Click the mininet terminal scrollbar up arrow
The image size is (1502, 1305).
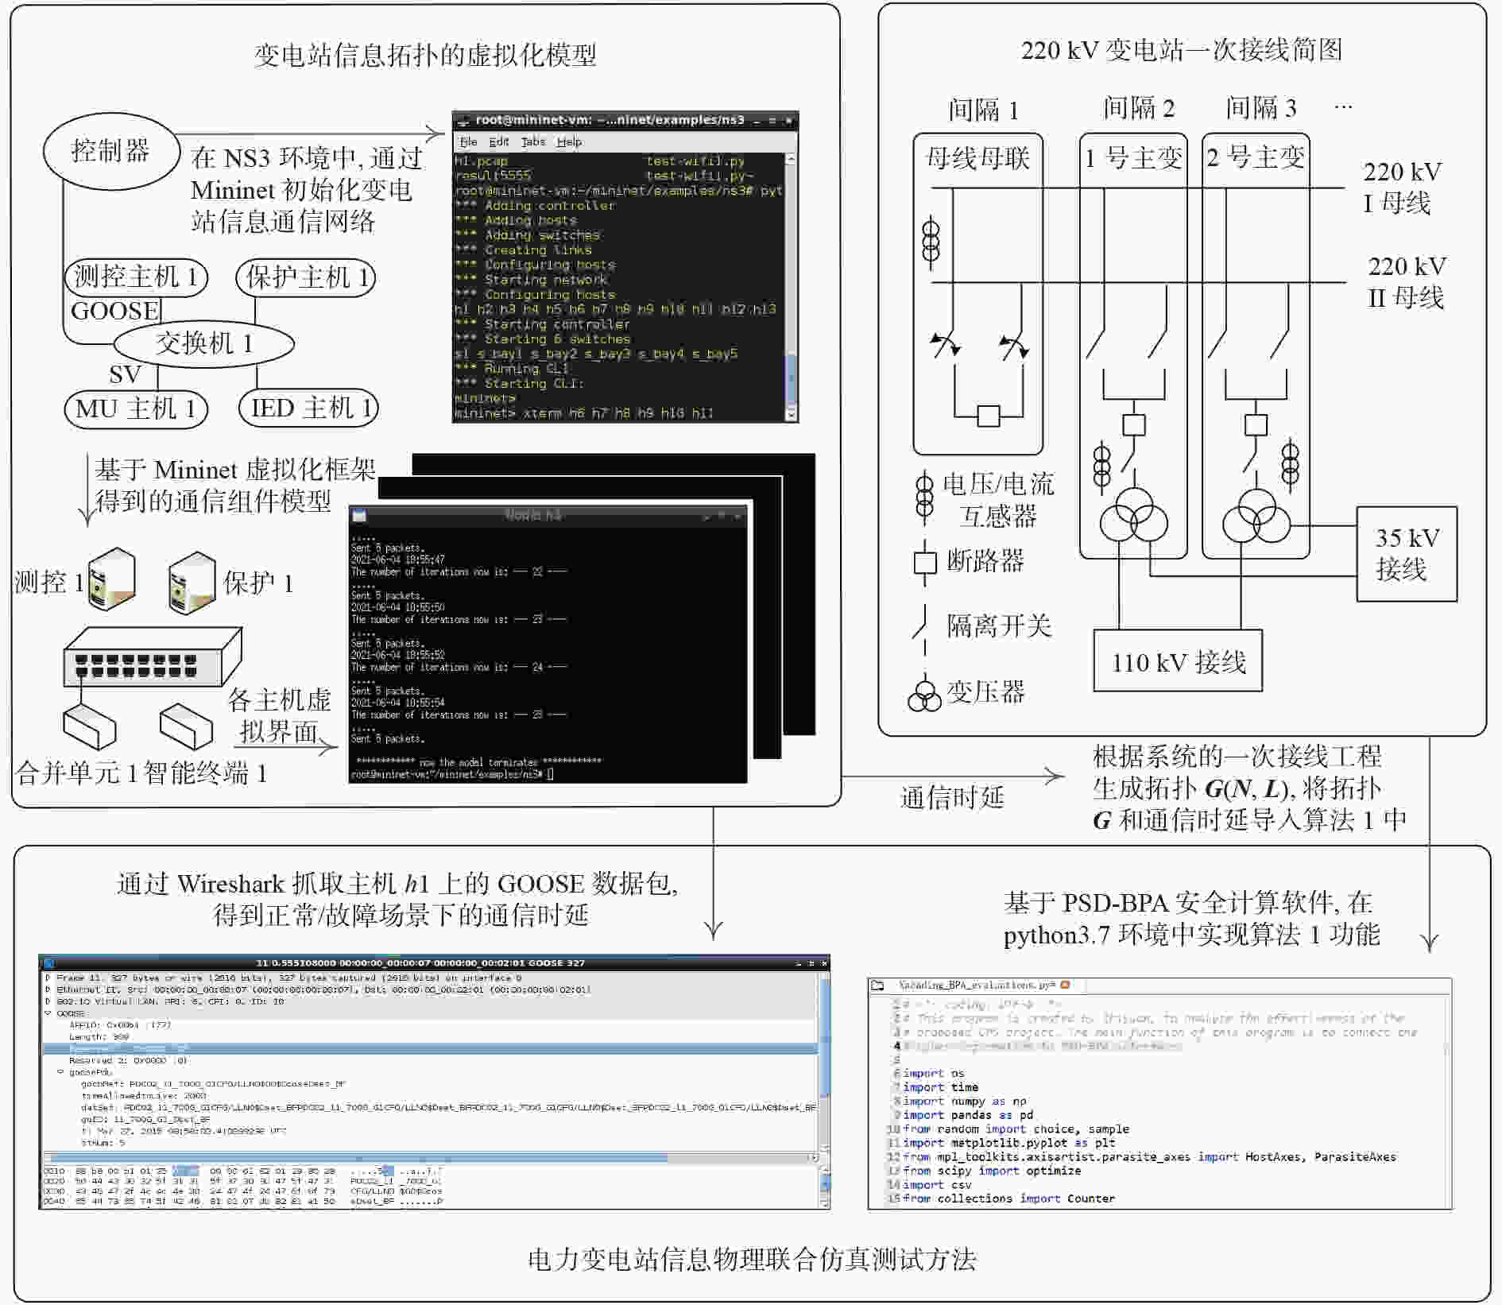point(791,159)
